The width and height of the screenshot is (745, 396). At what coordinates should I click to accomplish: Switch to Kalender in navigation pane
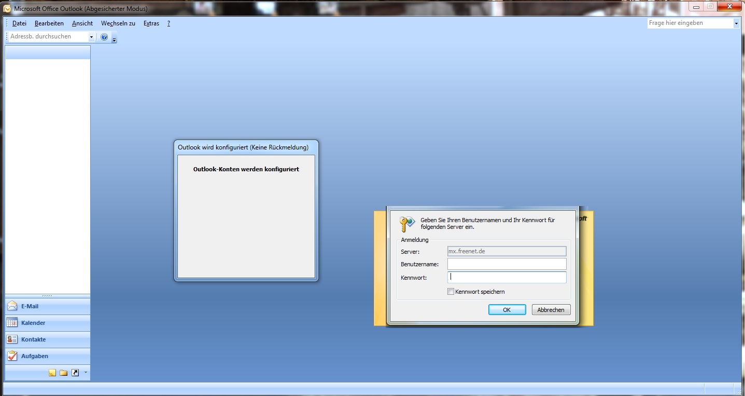click(48, 323)
